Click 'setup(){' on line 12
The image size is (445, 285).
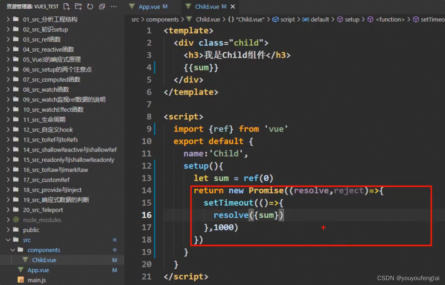[x=203, y=166]
